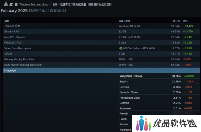Image resolution: width=201 pixels, height=132 pixels.
Task: Click the Apple logo icon
Action: (16, 4)
